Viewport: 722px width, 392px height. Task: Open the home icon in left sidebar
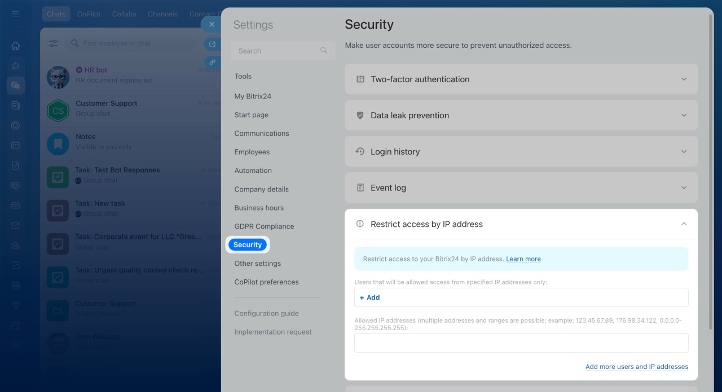tap(16, 46)
